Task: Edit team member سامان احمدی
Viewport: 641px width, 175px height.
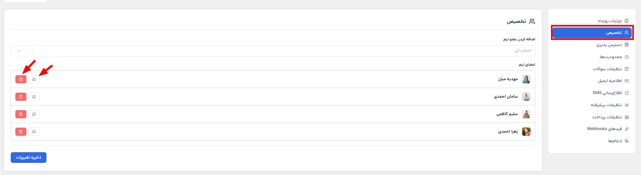Action: [x=34, y=97]
